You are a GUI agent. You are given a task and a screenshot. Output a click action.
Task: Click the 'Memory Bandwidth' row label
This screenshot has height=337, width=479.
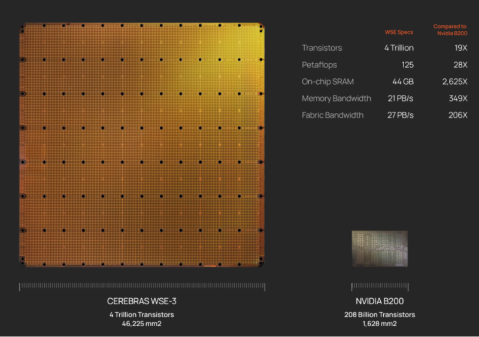(x=336, y=98)
